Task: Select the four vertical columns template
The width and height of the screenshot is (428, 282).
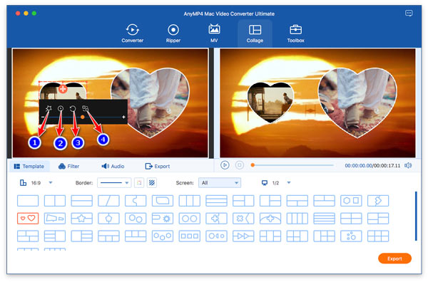Action: click(x=297, y=219)
